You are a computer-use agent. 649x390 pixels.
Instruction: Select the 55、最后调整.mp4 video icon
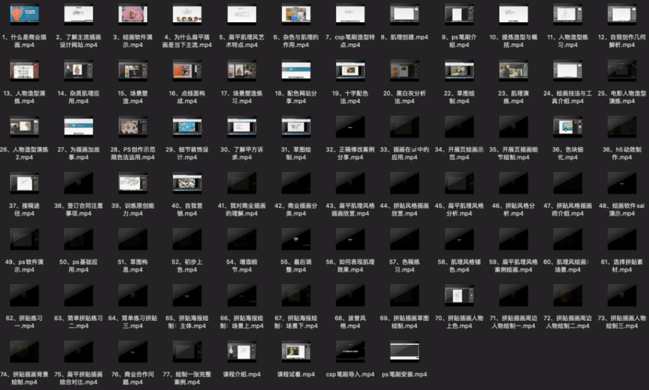click(x=296, y=238)
